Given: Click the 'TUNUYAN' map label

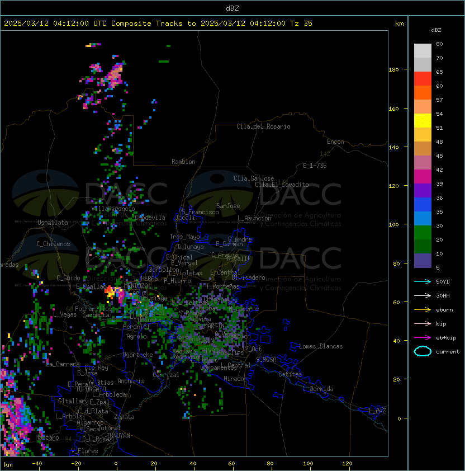Looking at the screenshot, I should point(118,436).
